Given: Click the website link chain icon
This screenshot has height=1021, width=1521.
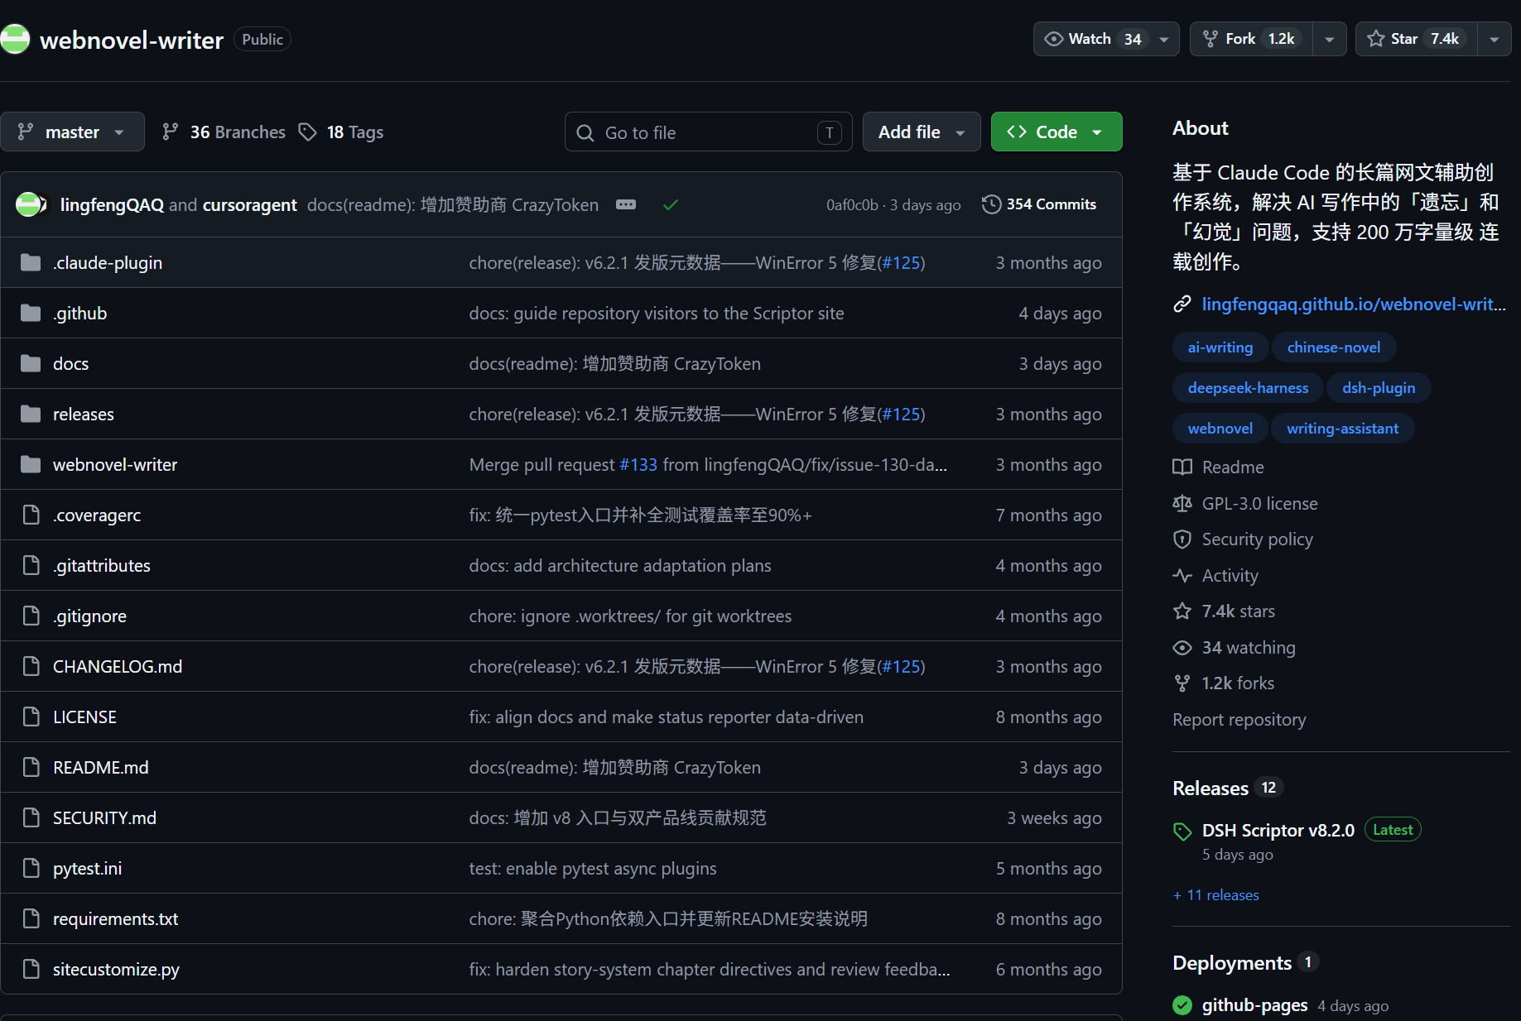Looking at the screenshot, I should (1182, 304).
